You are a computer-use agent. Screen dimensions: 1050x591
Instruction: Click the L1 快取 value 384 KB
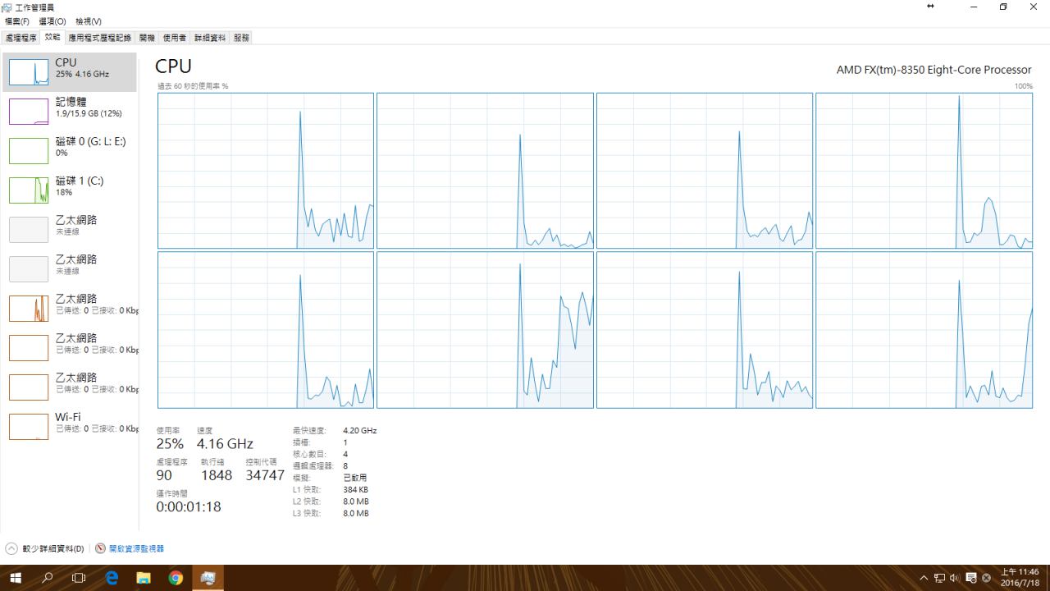[355, 490]
